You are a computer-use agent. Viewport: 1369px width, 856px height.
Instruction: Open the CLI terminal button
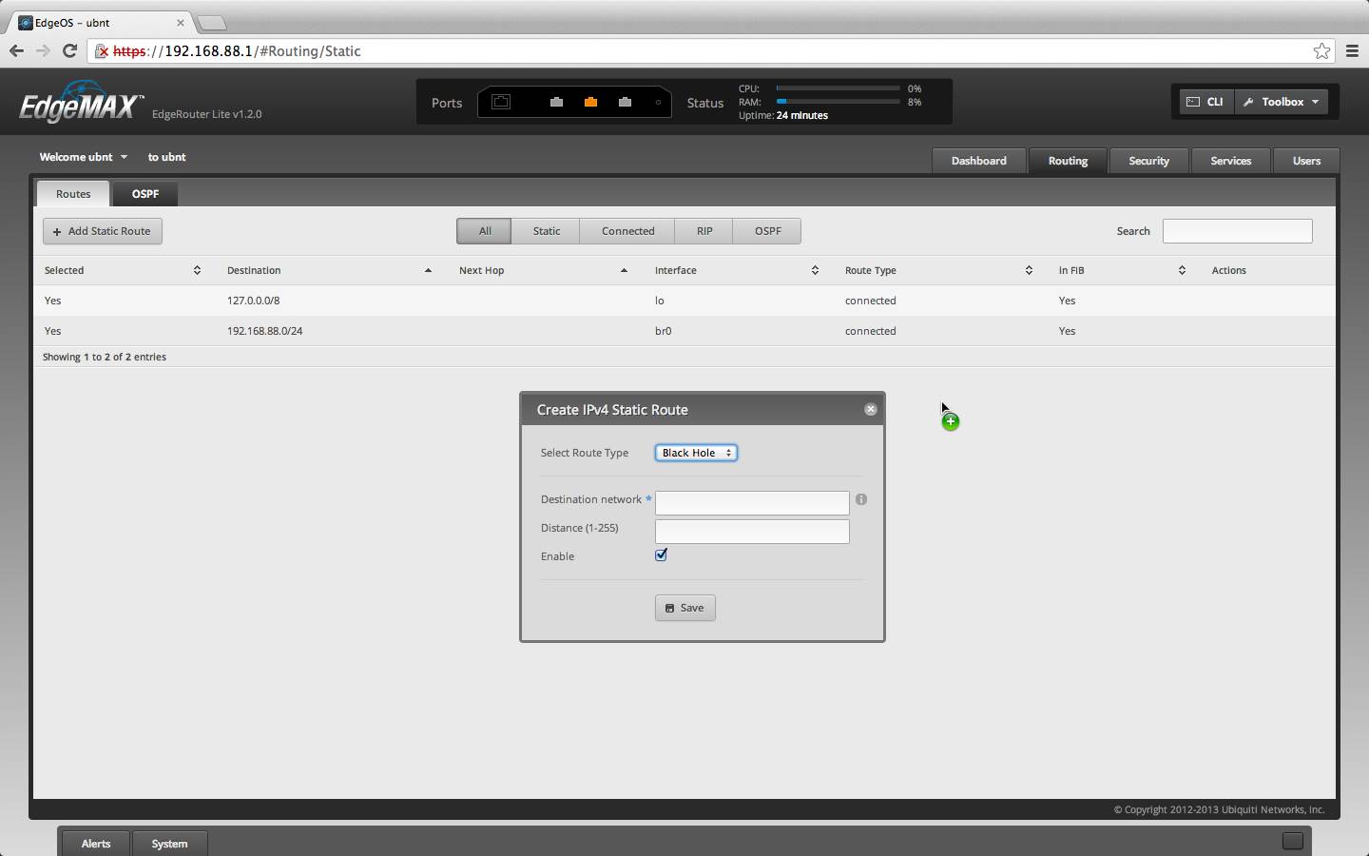coord(1205,102)
